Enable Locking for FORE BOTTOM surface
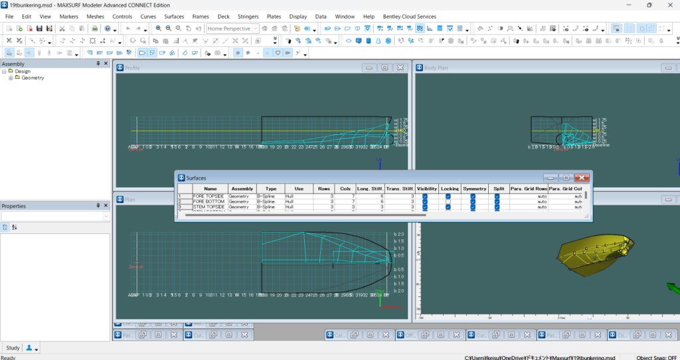Image resolution: width=680 pixels, height=360 pixels. [448, 202]
